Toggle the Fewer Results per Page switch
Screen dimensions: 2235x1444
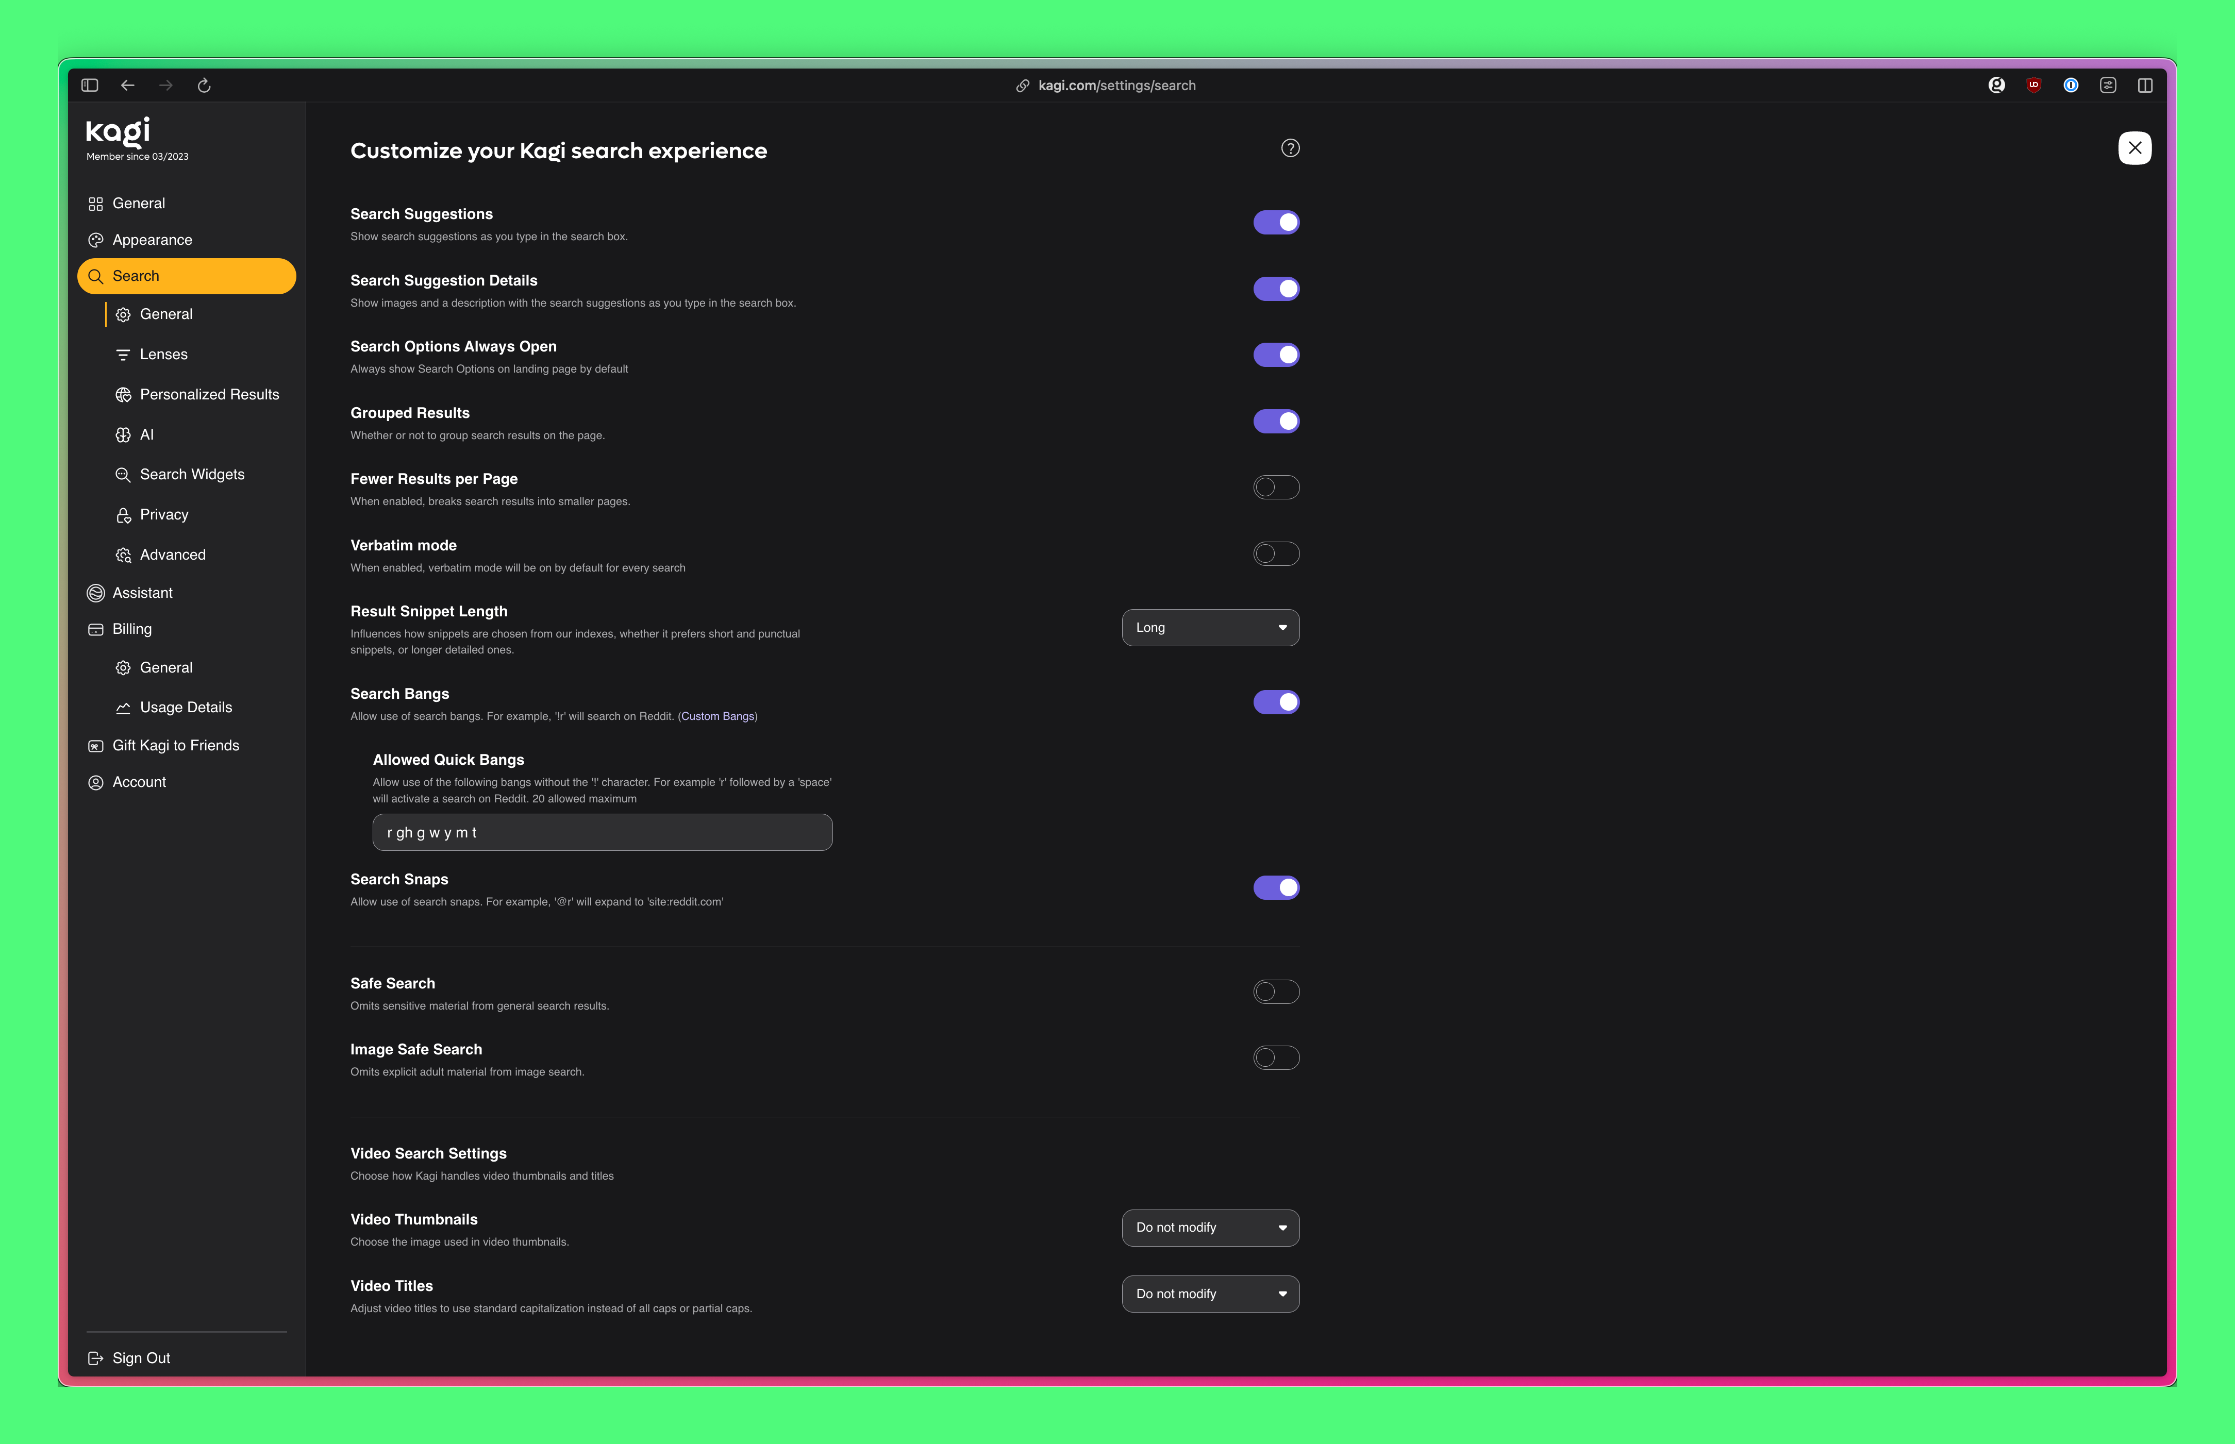(1276, 488)
